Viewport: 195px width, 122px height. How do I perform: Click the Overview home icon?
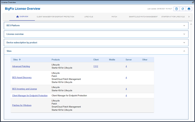pos(17,17)
